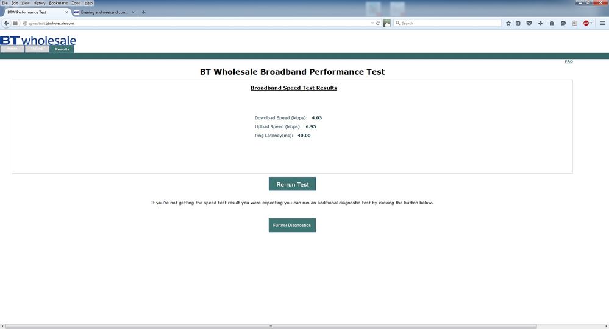Click the Broadband Speed Test Results heading

point(294,88)
